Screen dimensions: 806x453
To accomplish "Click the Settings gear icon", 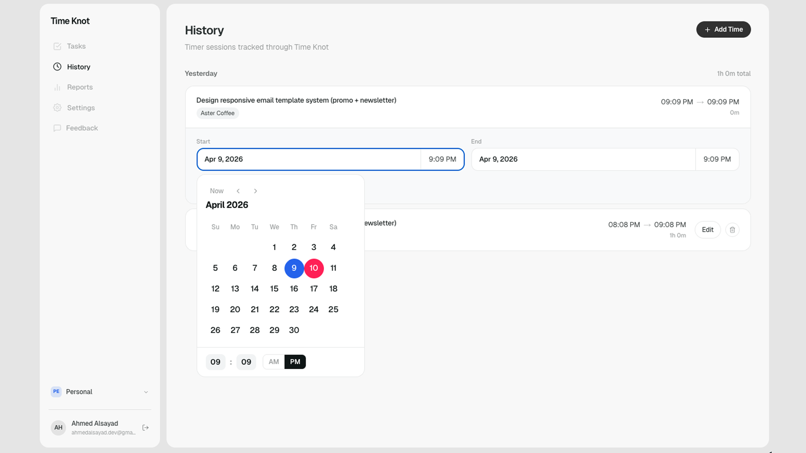I will point(57,108).
